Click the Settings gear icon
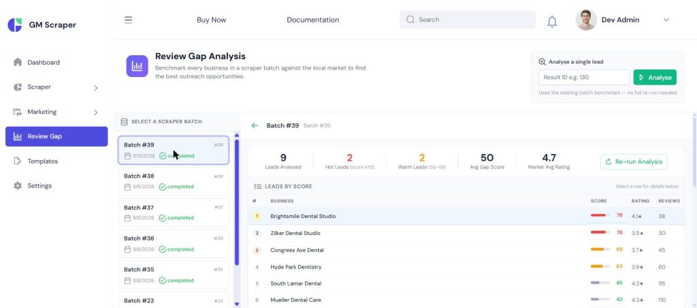 [17, 185]
